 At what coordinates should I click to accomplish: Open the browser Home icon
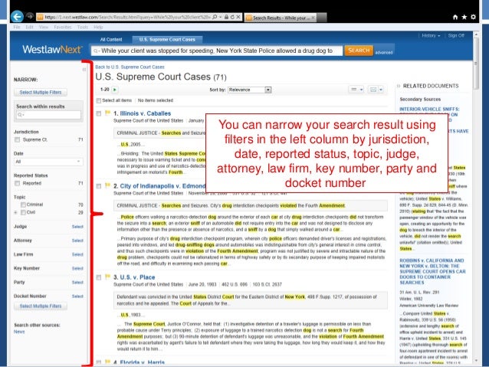tap(455, 17)
